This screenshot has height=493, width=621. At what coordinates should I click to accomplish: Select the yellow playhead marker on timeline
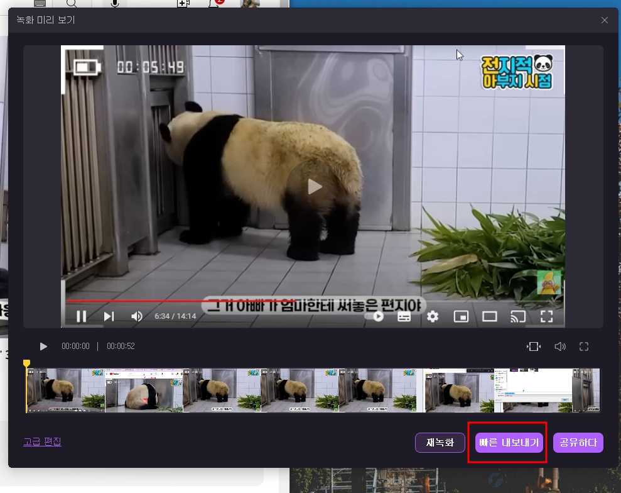26,363
